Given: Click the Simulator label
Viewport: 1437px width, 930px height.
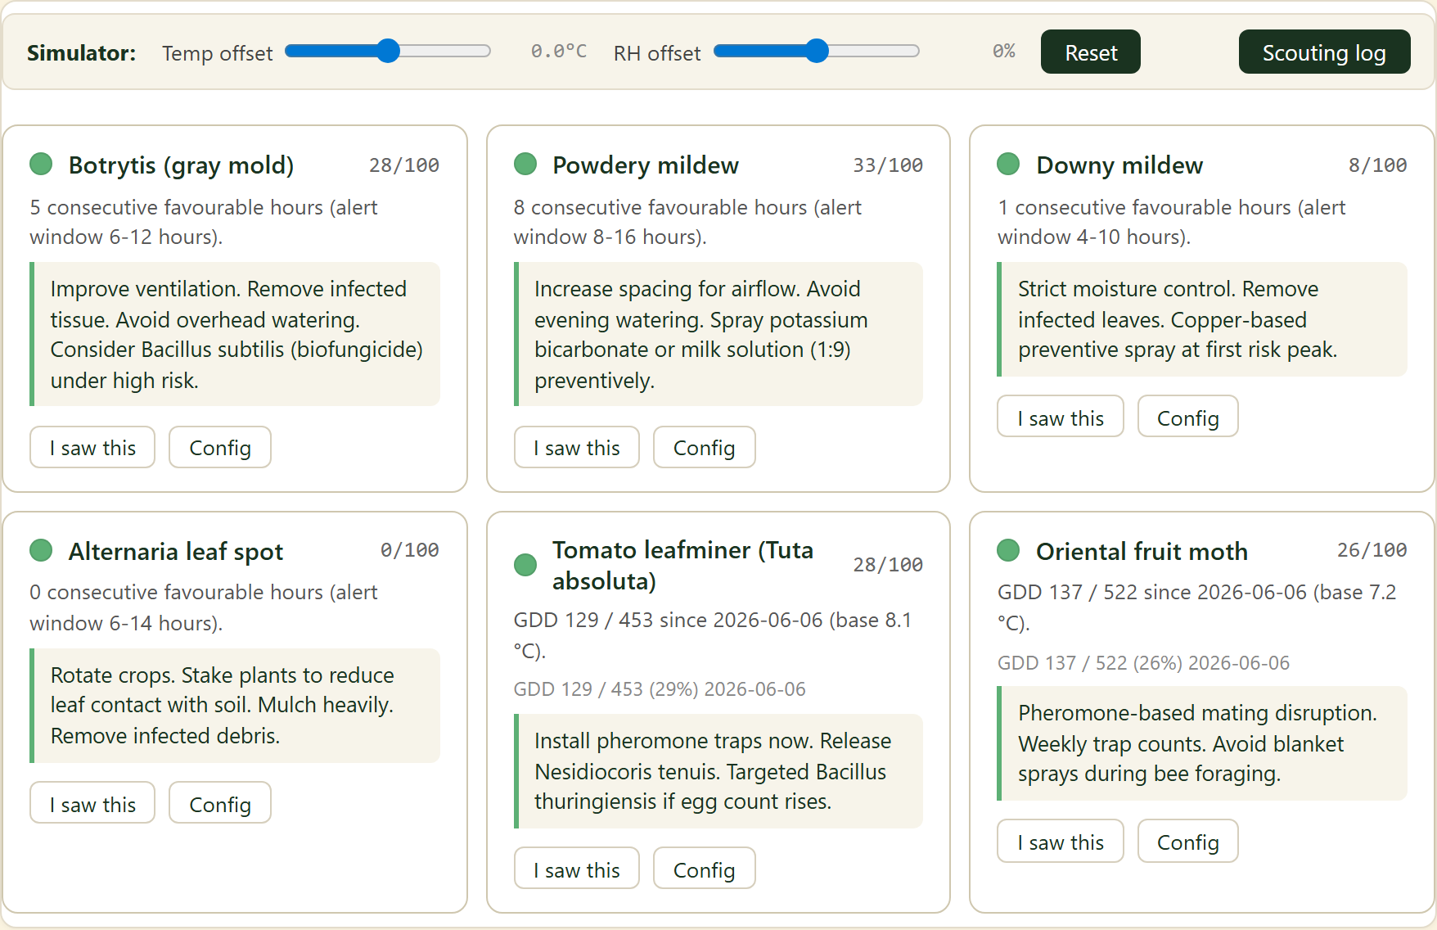Looking at the screenshot, I should click(x=81, y=53).
